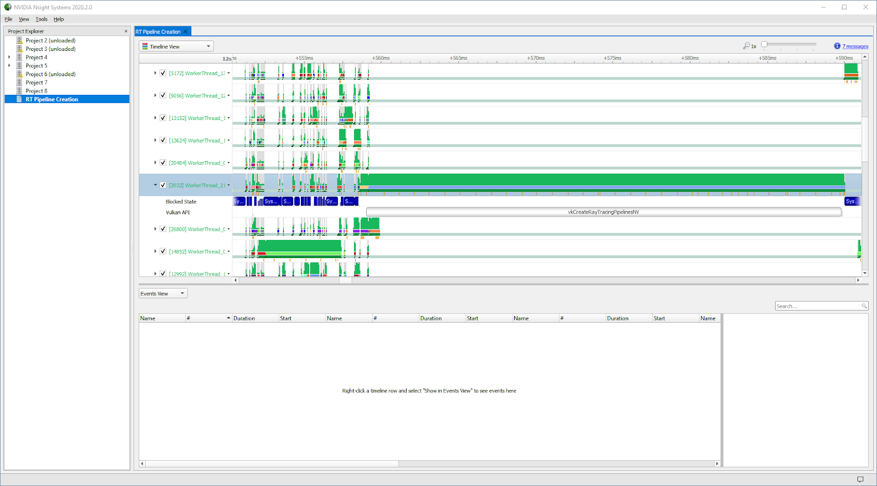This screenshot has height=486, width=877.
Task: Open the Help menu
Action: (x=59, y=19)
